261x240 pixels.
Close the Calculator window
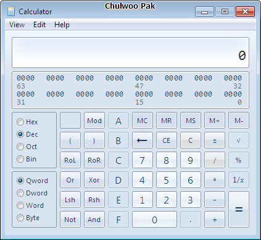pos(245,11)
